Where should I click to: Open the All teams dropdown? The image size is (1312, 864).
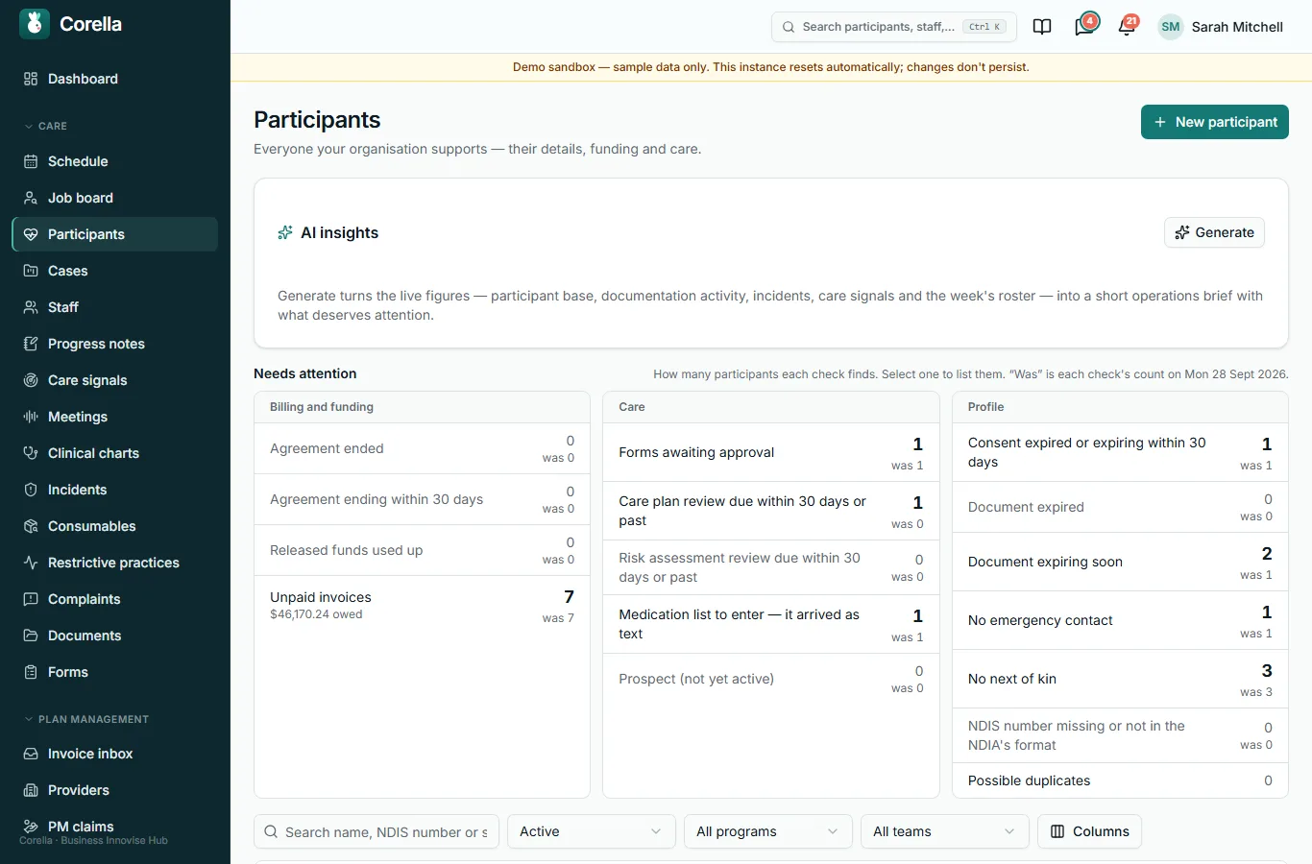click(944, 831)
